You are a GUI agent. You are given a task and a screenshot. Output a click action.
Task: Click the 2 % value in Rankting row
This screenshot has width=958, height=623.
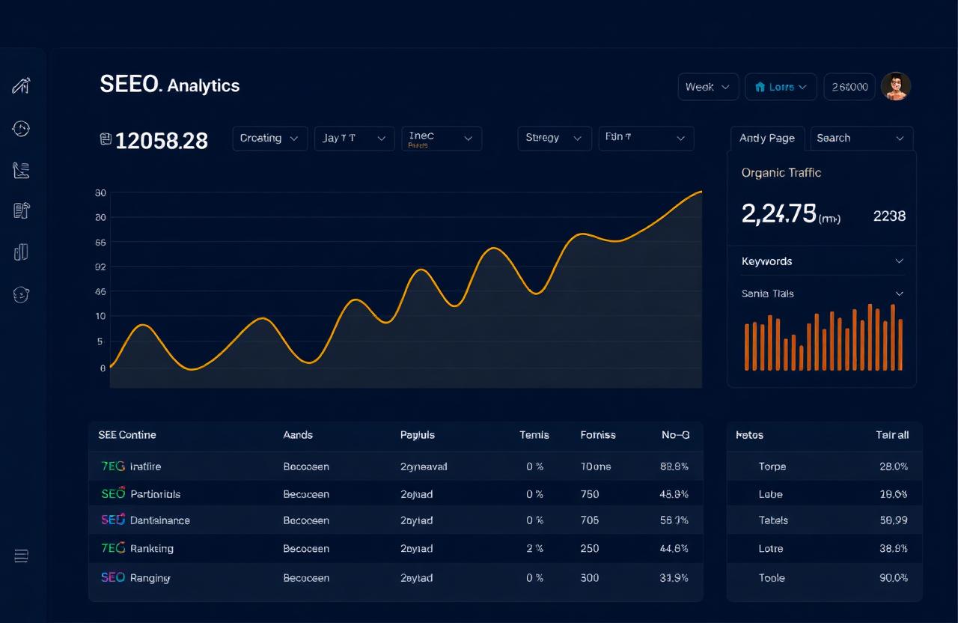[534, 549]
